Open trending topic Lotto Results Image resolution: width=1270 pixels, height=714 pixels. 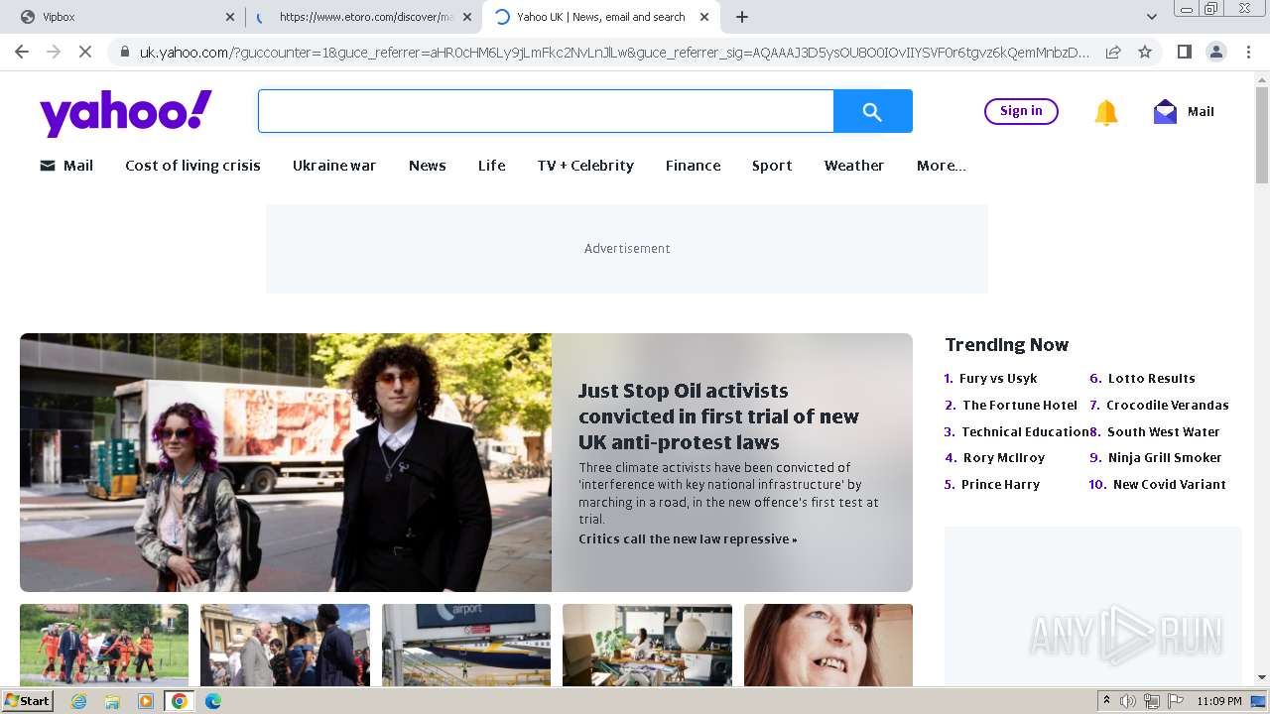pos(1152,379)
